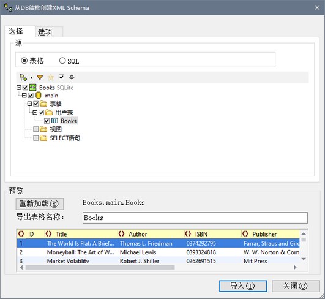Click the Books SQLite database icon

[33, 88]
